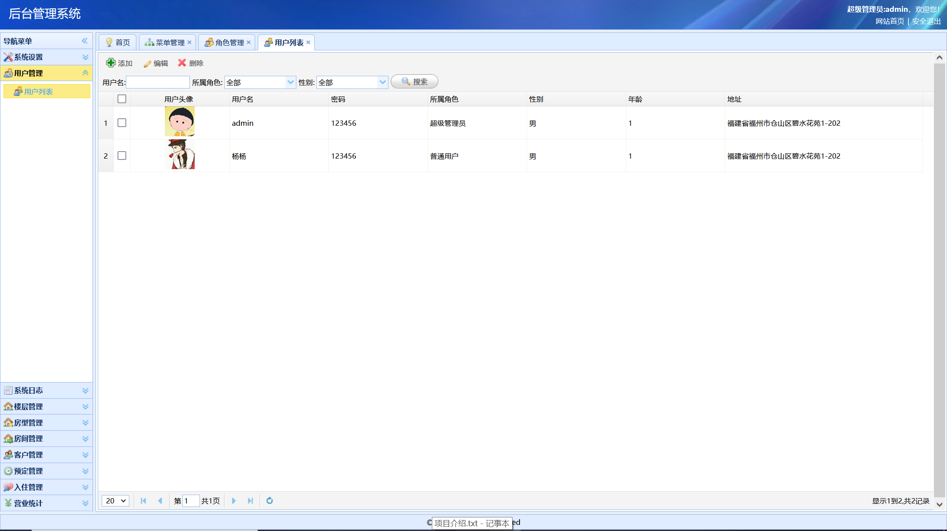
Task: Click the green plus Add icon
Action: pyautogui.click(x=111, y=63)
